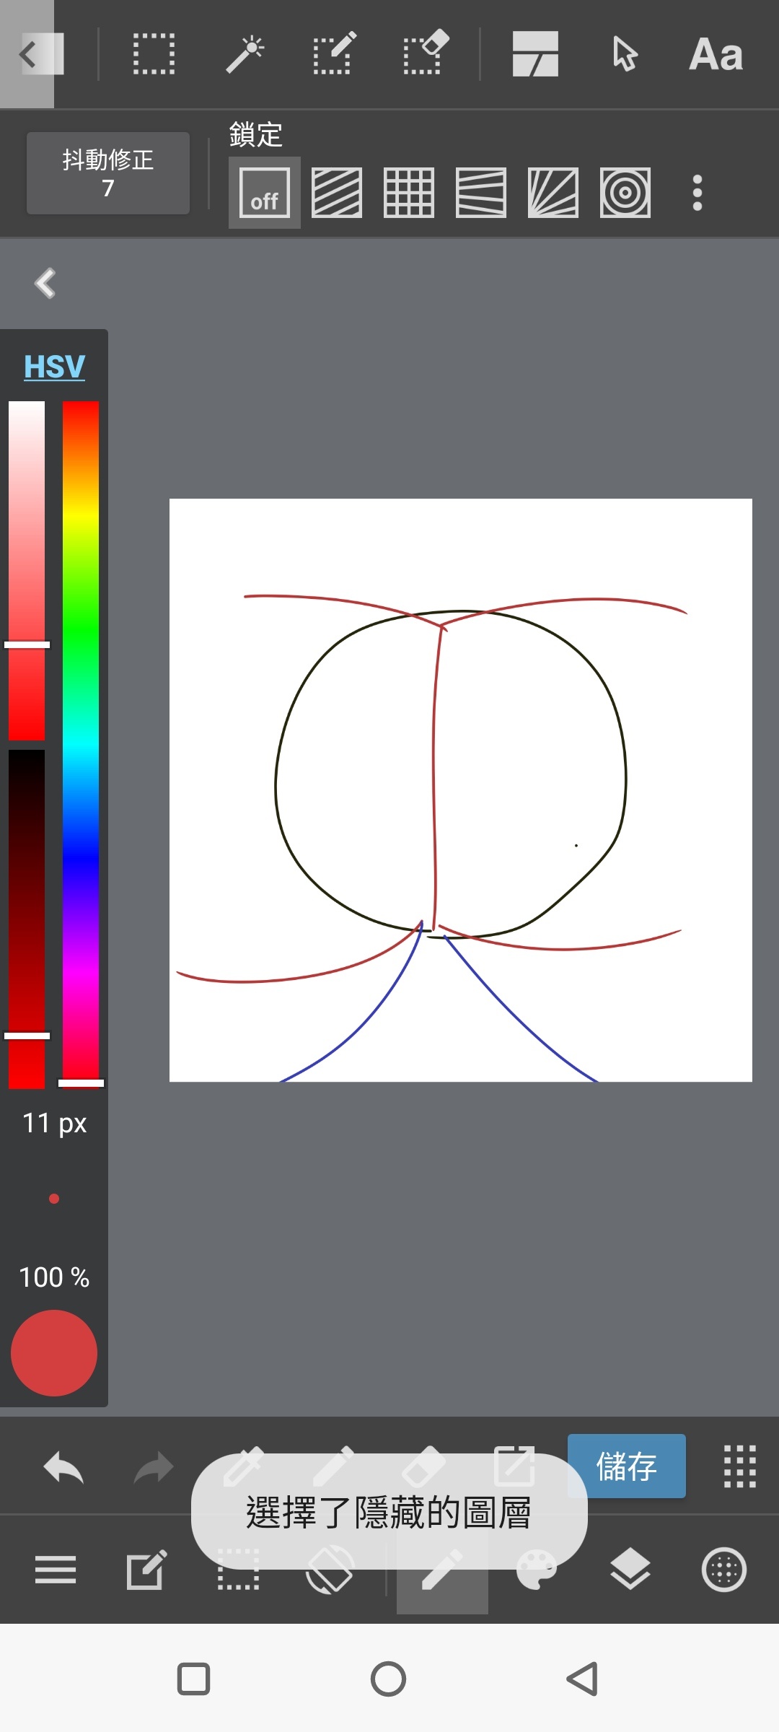
Task: Switch the HSV color mode
Action: [54, 367]
